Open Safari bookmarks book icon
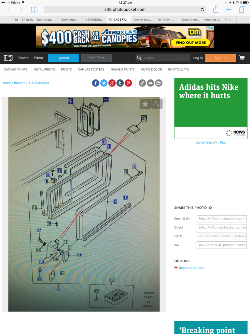Screen dimensions: 250x334 click(x=34, y=9)
